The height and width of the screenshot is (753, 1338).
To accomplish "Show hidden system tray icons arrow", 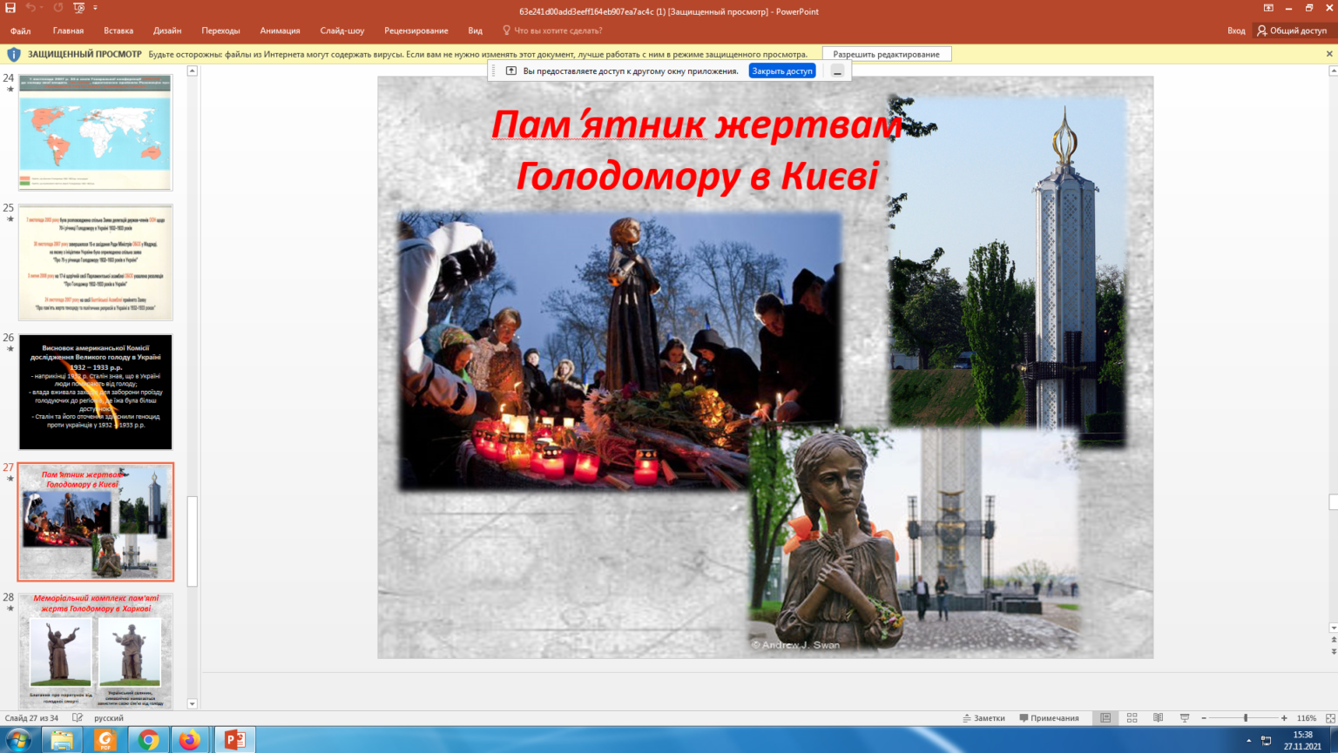I will pyautogui.click(x=1248, y=741).
